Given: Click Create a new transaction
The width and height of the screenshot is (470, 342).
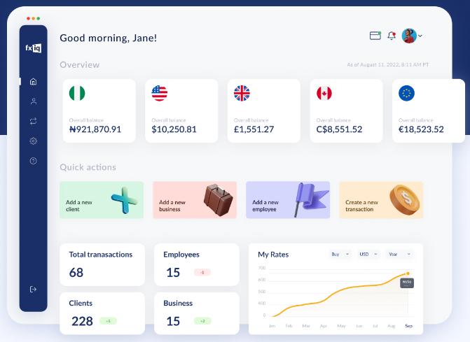Looking at the screenshot, I should [x=381, y=200].
